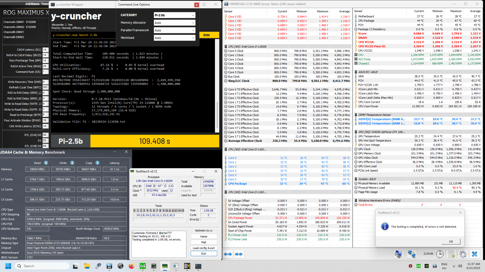This screenshot has width=485, height=272.
Task: Open the Windows Start menu
Action: tap(8, 266)
